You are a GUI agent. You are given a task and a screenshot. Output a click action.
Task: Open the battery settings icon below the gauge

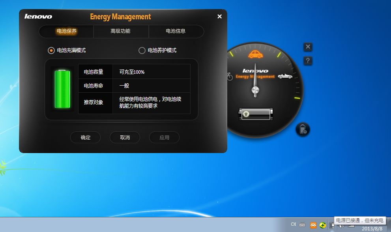pyautogui.click(x=303, y=129)
